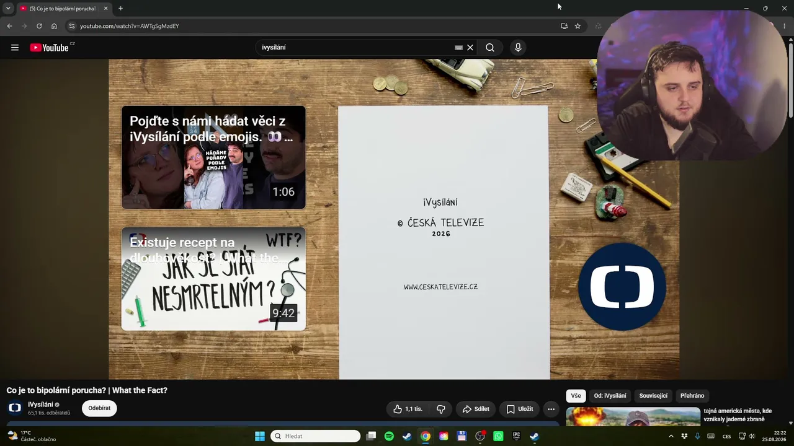Open Spotify from the taskbar

coord(389,436)
